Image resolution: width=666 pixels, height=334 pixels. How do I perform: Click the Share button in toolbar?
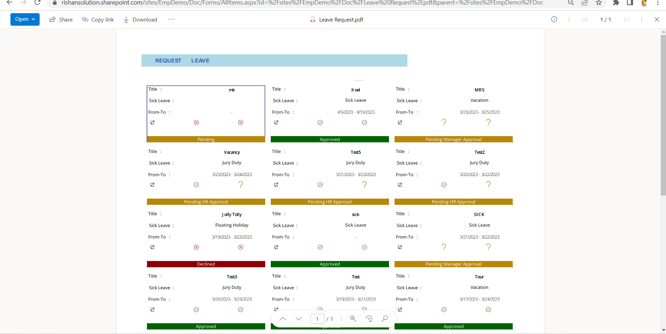point(61,20)
